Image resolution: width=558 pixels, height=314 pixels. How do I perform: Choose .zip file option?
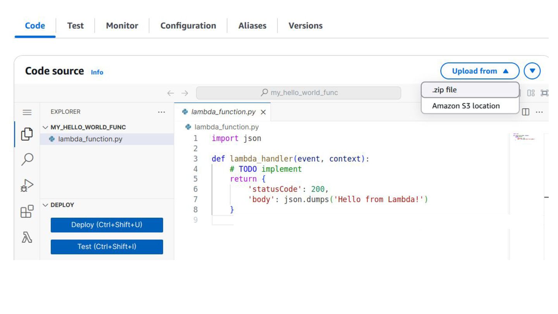[470, 90]
